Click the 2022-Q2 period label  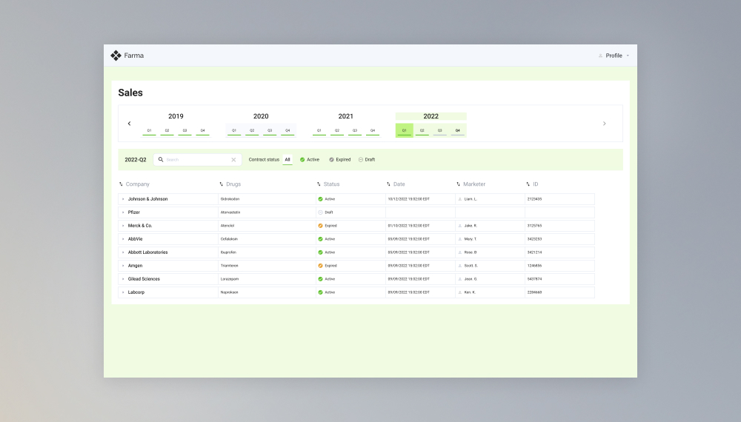(136, 160)
